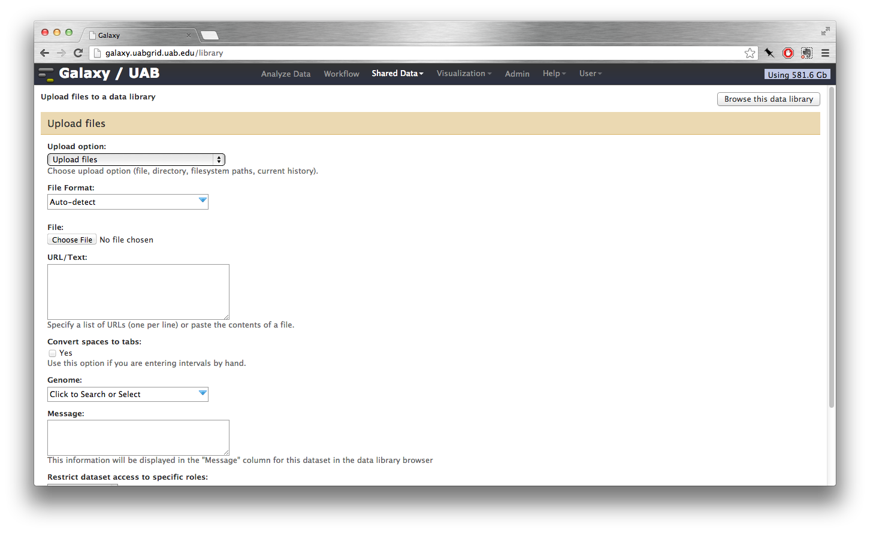Click the page vertical scrollbar

click(831, 247)
